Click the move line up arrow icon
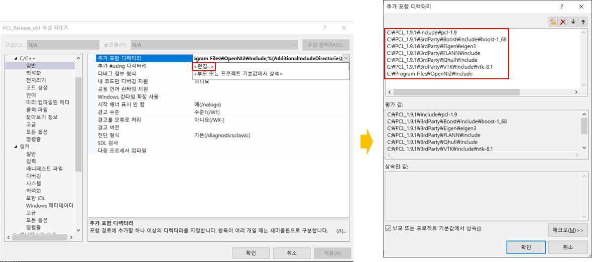This screenshot has height=262, width=592. pyautogui.click(x=582, y=22)
